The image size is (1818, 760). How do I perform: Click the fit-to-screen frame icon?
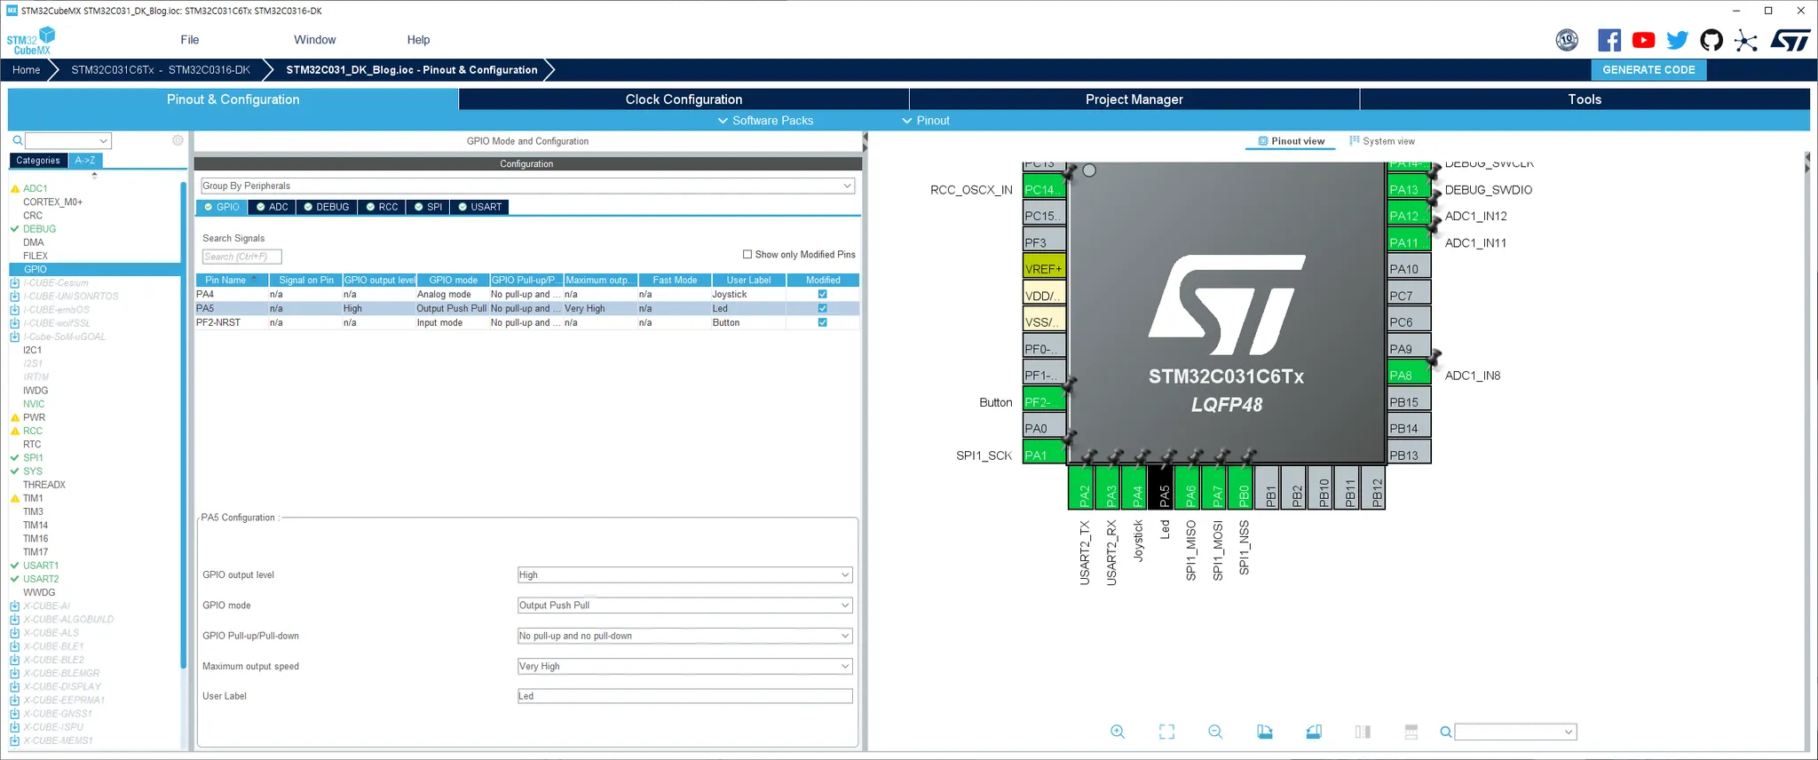tap(1166, 732)
